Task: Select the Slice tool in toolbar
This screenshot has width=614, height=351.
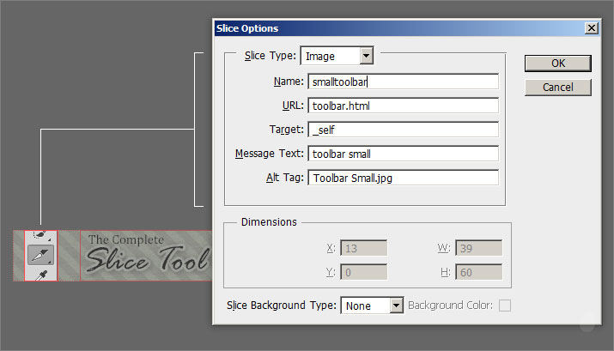Action: pyautogui.click(x=40, y=255)
